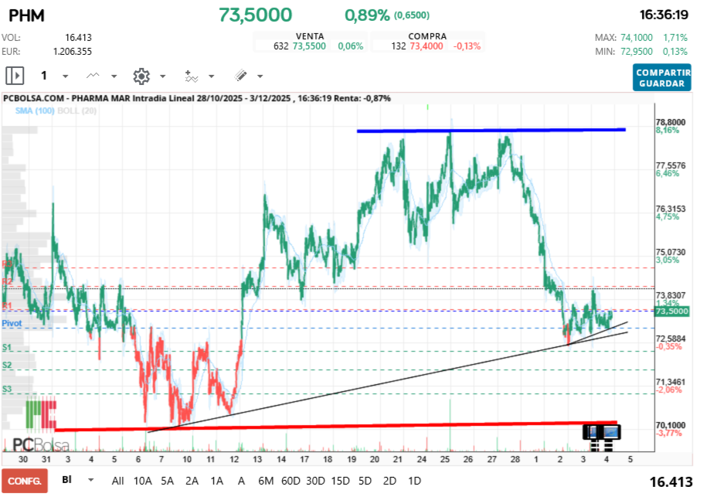Open the timeframe dropdown next to 1

pyautogui.click(x=64, y=76)
